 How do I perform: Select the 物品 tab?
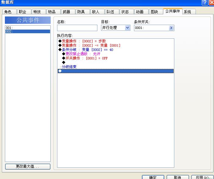click(x=53, y=12)
